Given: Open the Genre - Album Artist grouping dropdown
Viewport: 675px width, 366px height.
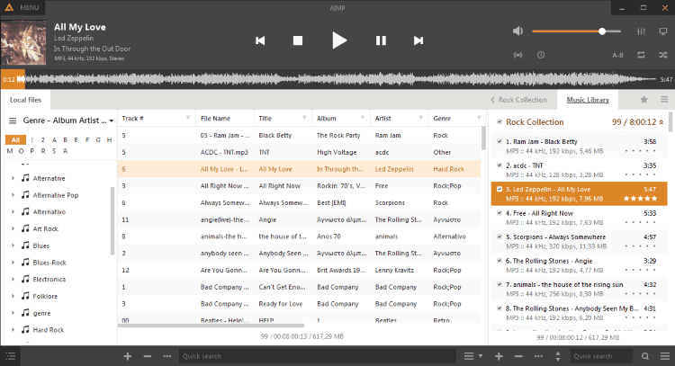Looking at the screenshot, I should pyautogui.click(x=68, y=121).
